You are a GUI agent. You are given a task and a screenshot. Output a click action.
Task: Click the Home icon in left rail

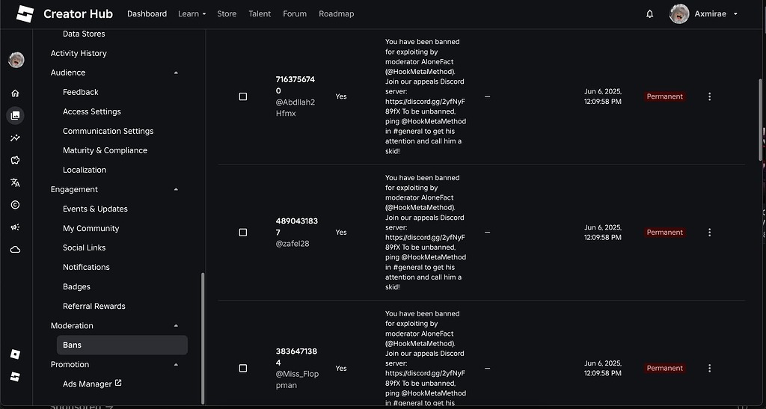15,93
